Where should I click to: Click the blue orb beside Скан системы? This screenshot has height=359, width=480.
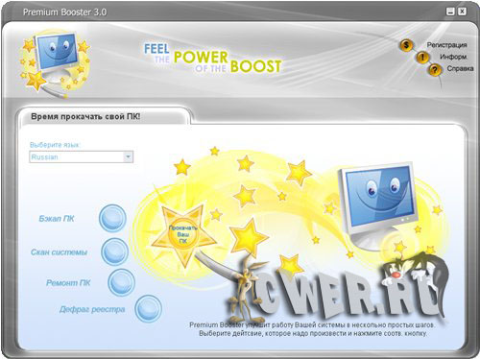pos(115,251)
